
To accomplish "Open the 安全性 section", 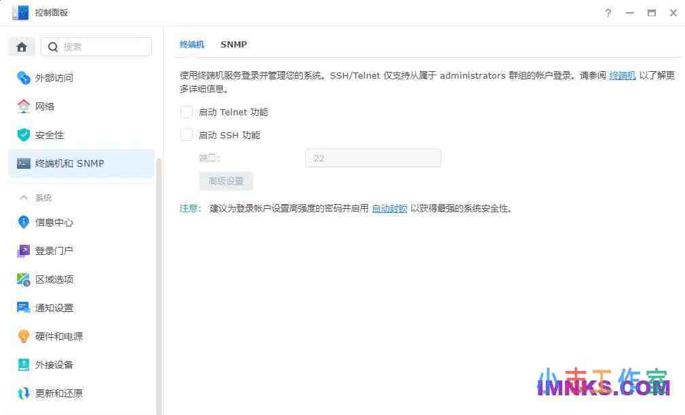I will tap(48, 135).
